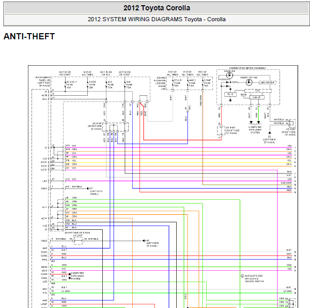310x308 pixels.
Task: Click the 'CANH' pin label
Action: click(44, 274)
